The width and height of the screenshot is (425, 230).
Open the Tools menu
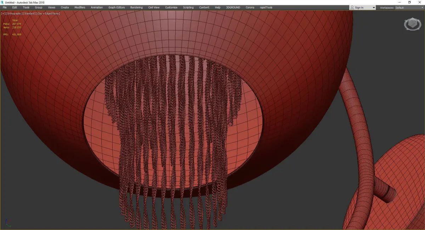(26, 7)
